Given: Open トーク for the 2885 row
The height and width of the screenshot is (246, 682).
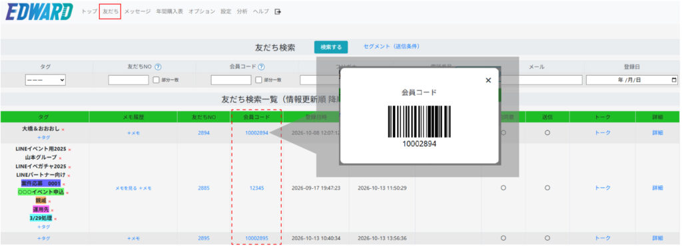Looking at the screenshot, I should click(x=602, y=188).
